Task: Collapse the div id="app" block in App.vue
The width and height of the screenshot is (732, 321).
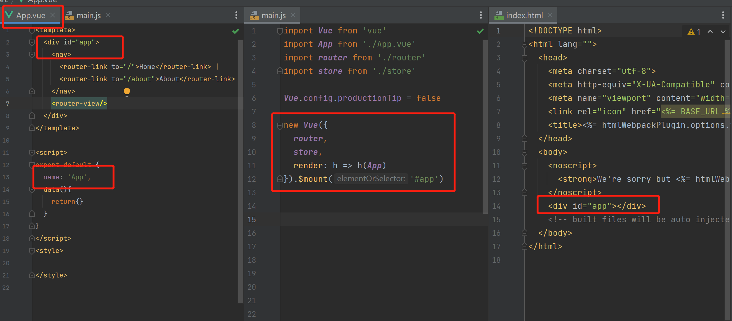Action: point(32,42)
